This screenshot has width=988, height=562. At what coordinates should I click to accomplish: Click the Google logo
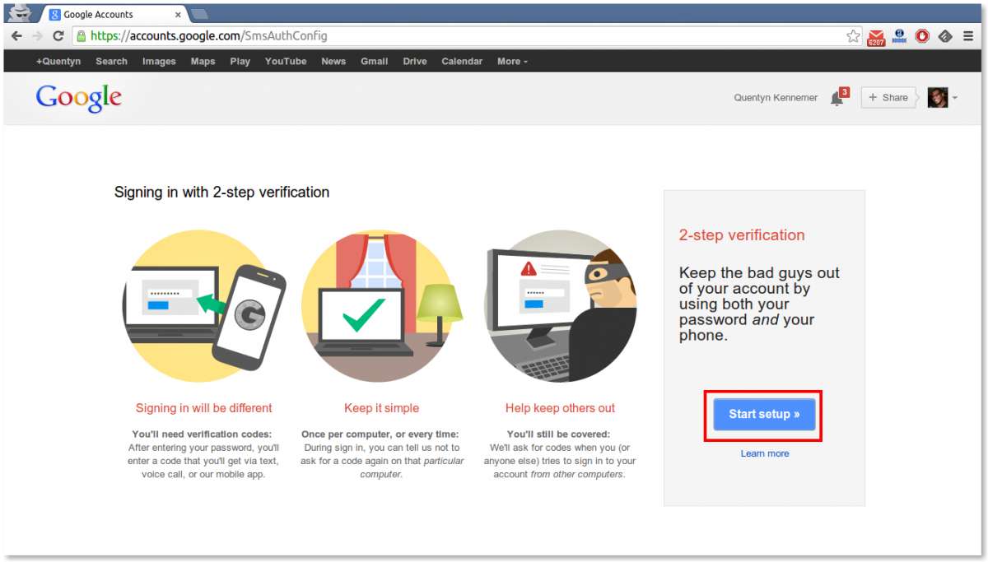[79, 98]
